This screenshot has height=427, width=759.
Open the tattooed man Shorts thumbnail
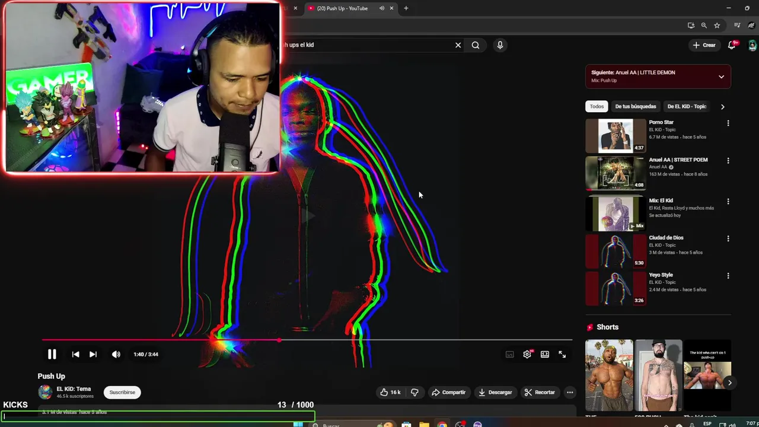[x=658, y=375]
